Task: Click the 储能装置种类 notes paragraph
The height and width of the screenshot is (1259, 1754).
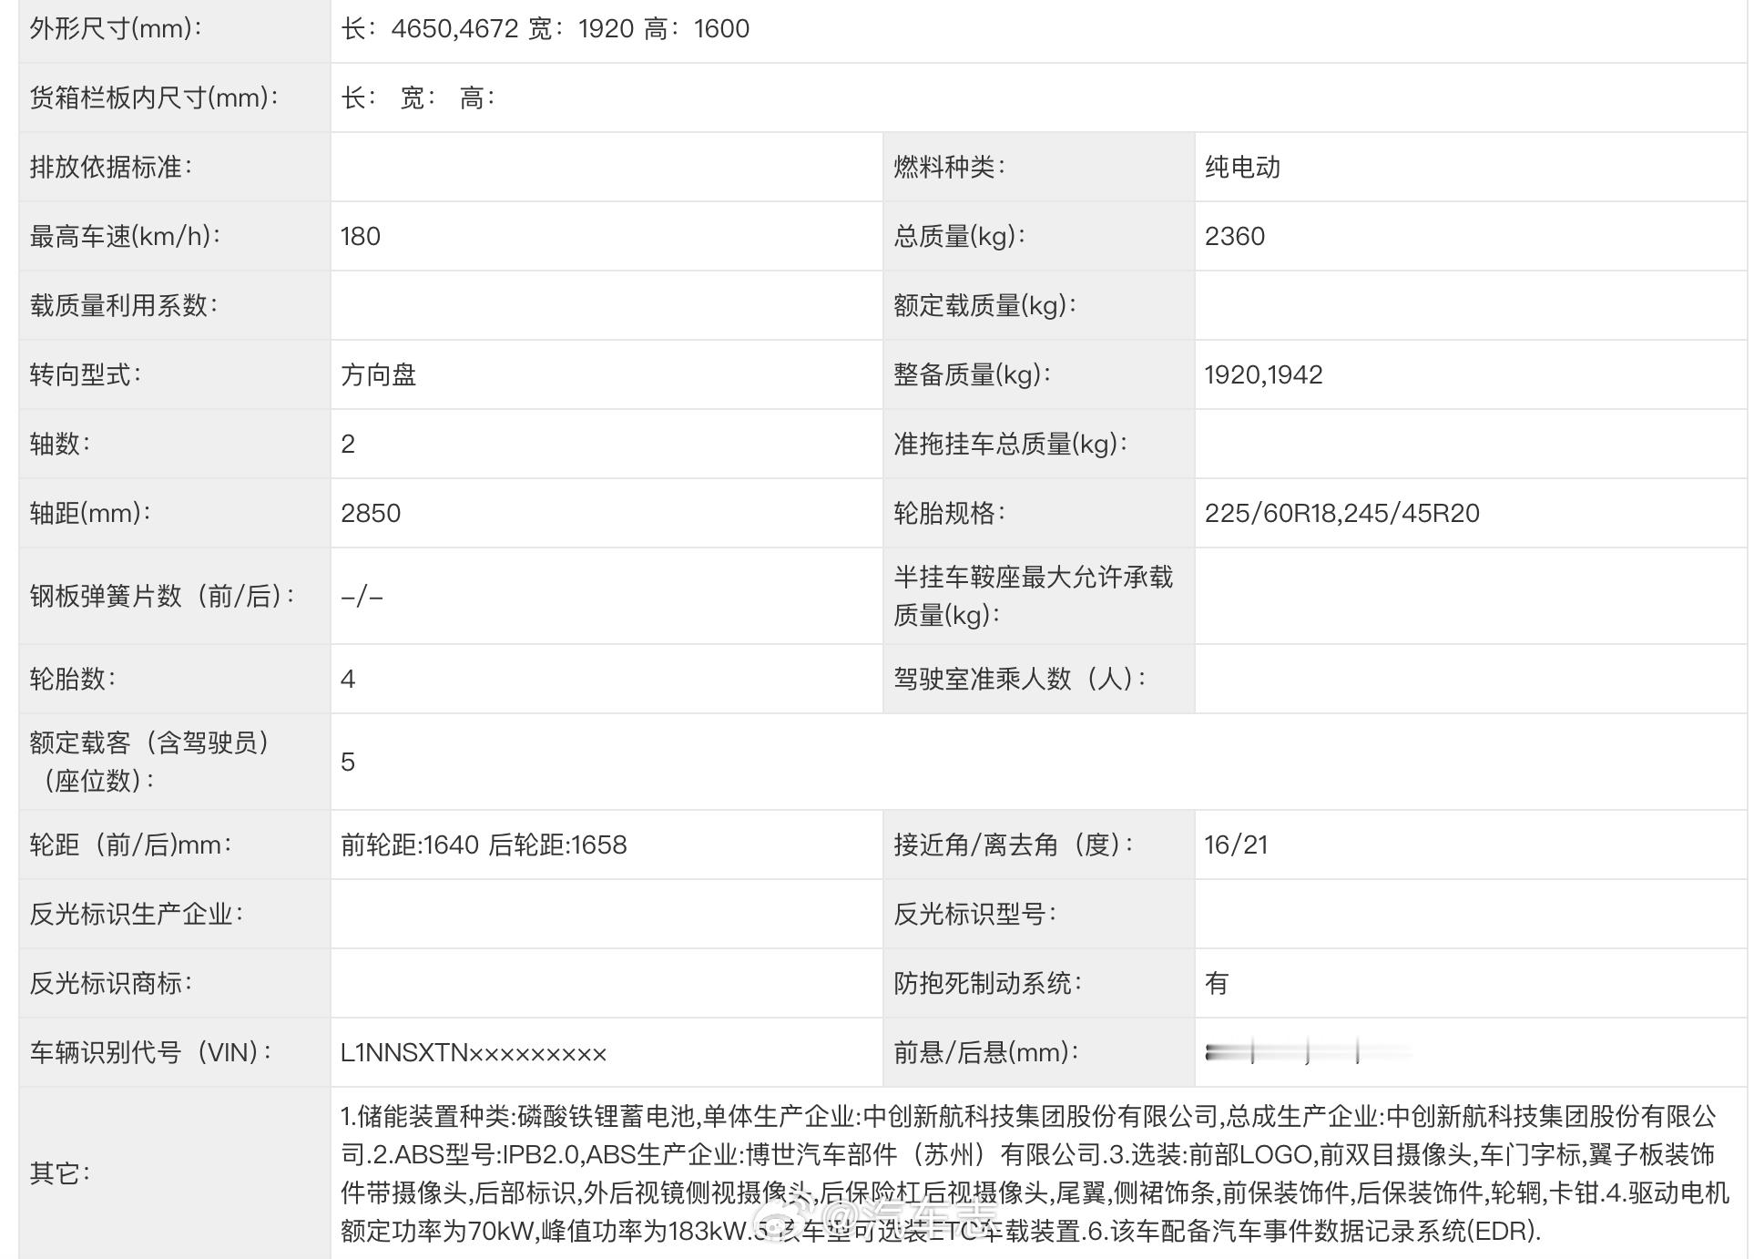Action: pos(1034,1172)
